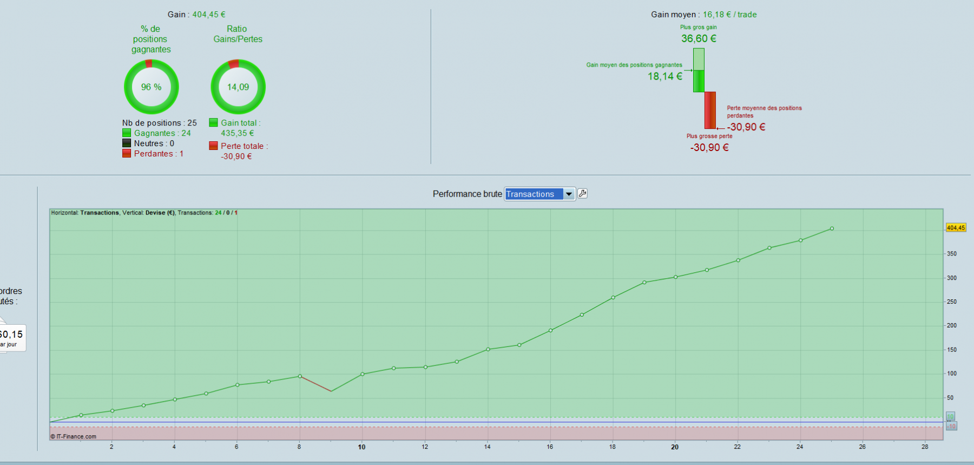The height and width of the screenshot is (465, 974).
Task: Click the green average gain bar
Action: (699, 70)
